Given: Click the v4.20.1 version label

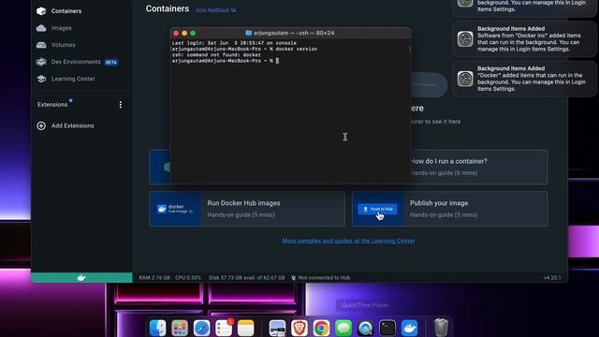Looking at the screenshot, I should 552,278.
